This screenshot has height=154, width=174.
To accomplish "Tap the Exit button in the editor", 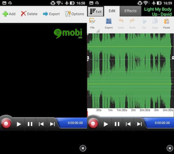I will [96, 11].
